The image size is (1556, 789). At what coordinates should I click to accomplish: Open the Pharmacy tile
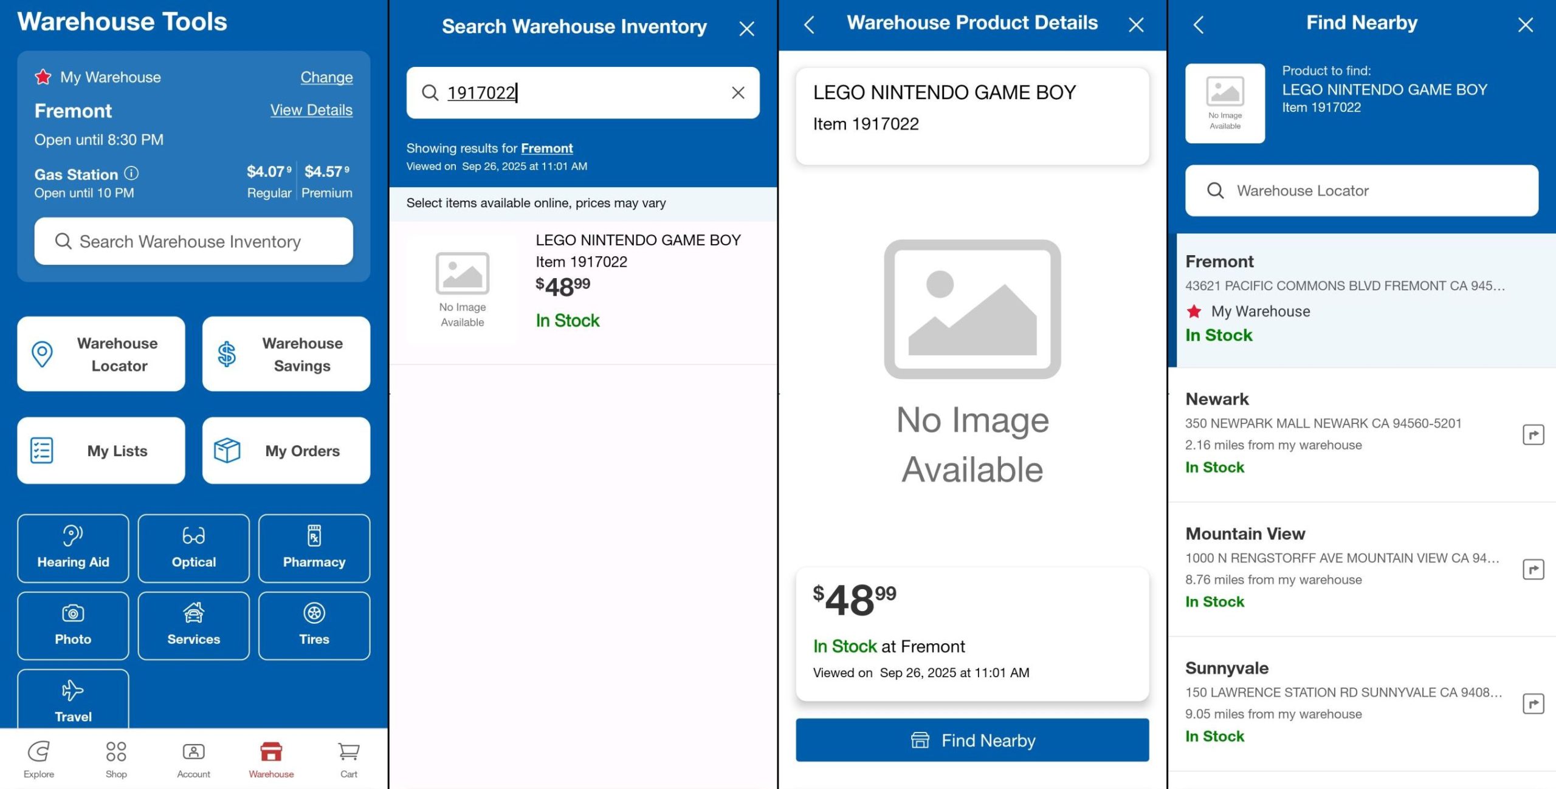coord(314,548)
